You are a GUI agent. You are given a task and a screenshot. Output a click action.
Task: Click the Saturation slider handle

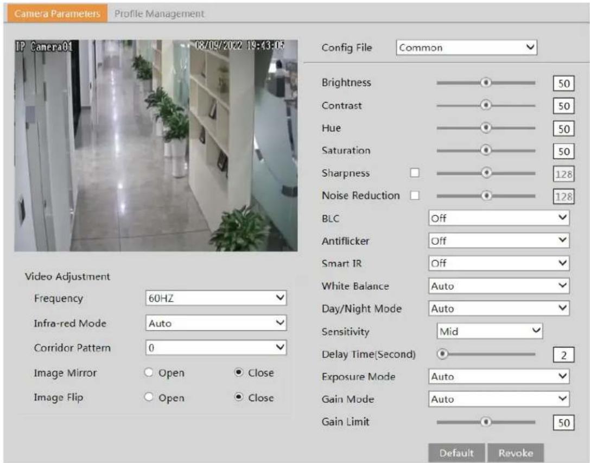pos(486,150)
